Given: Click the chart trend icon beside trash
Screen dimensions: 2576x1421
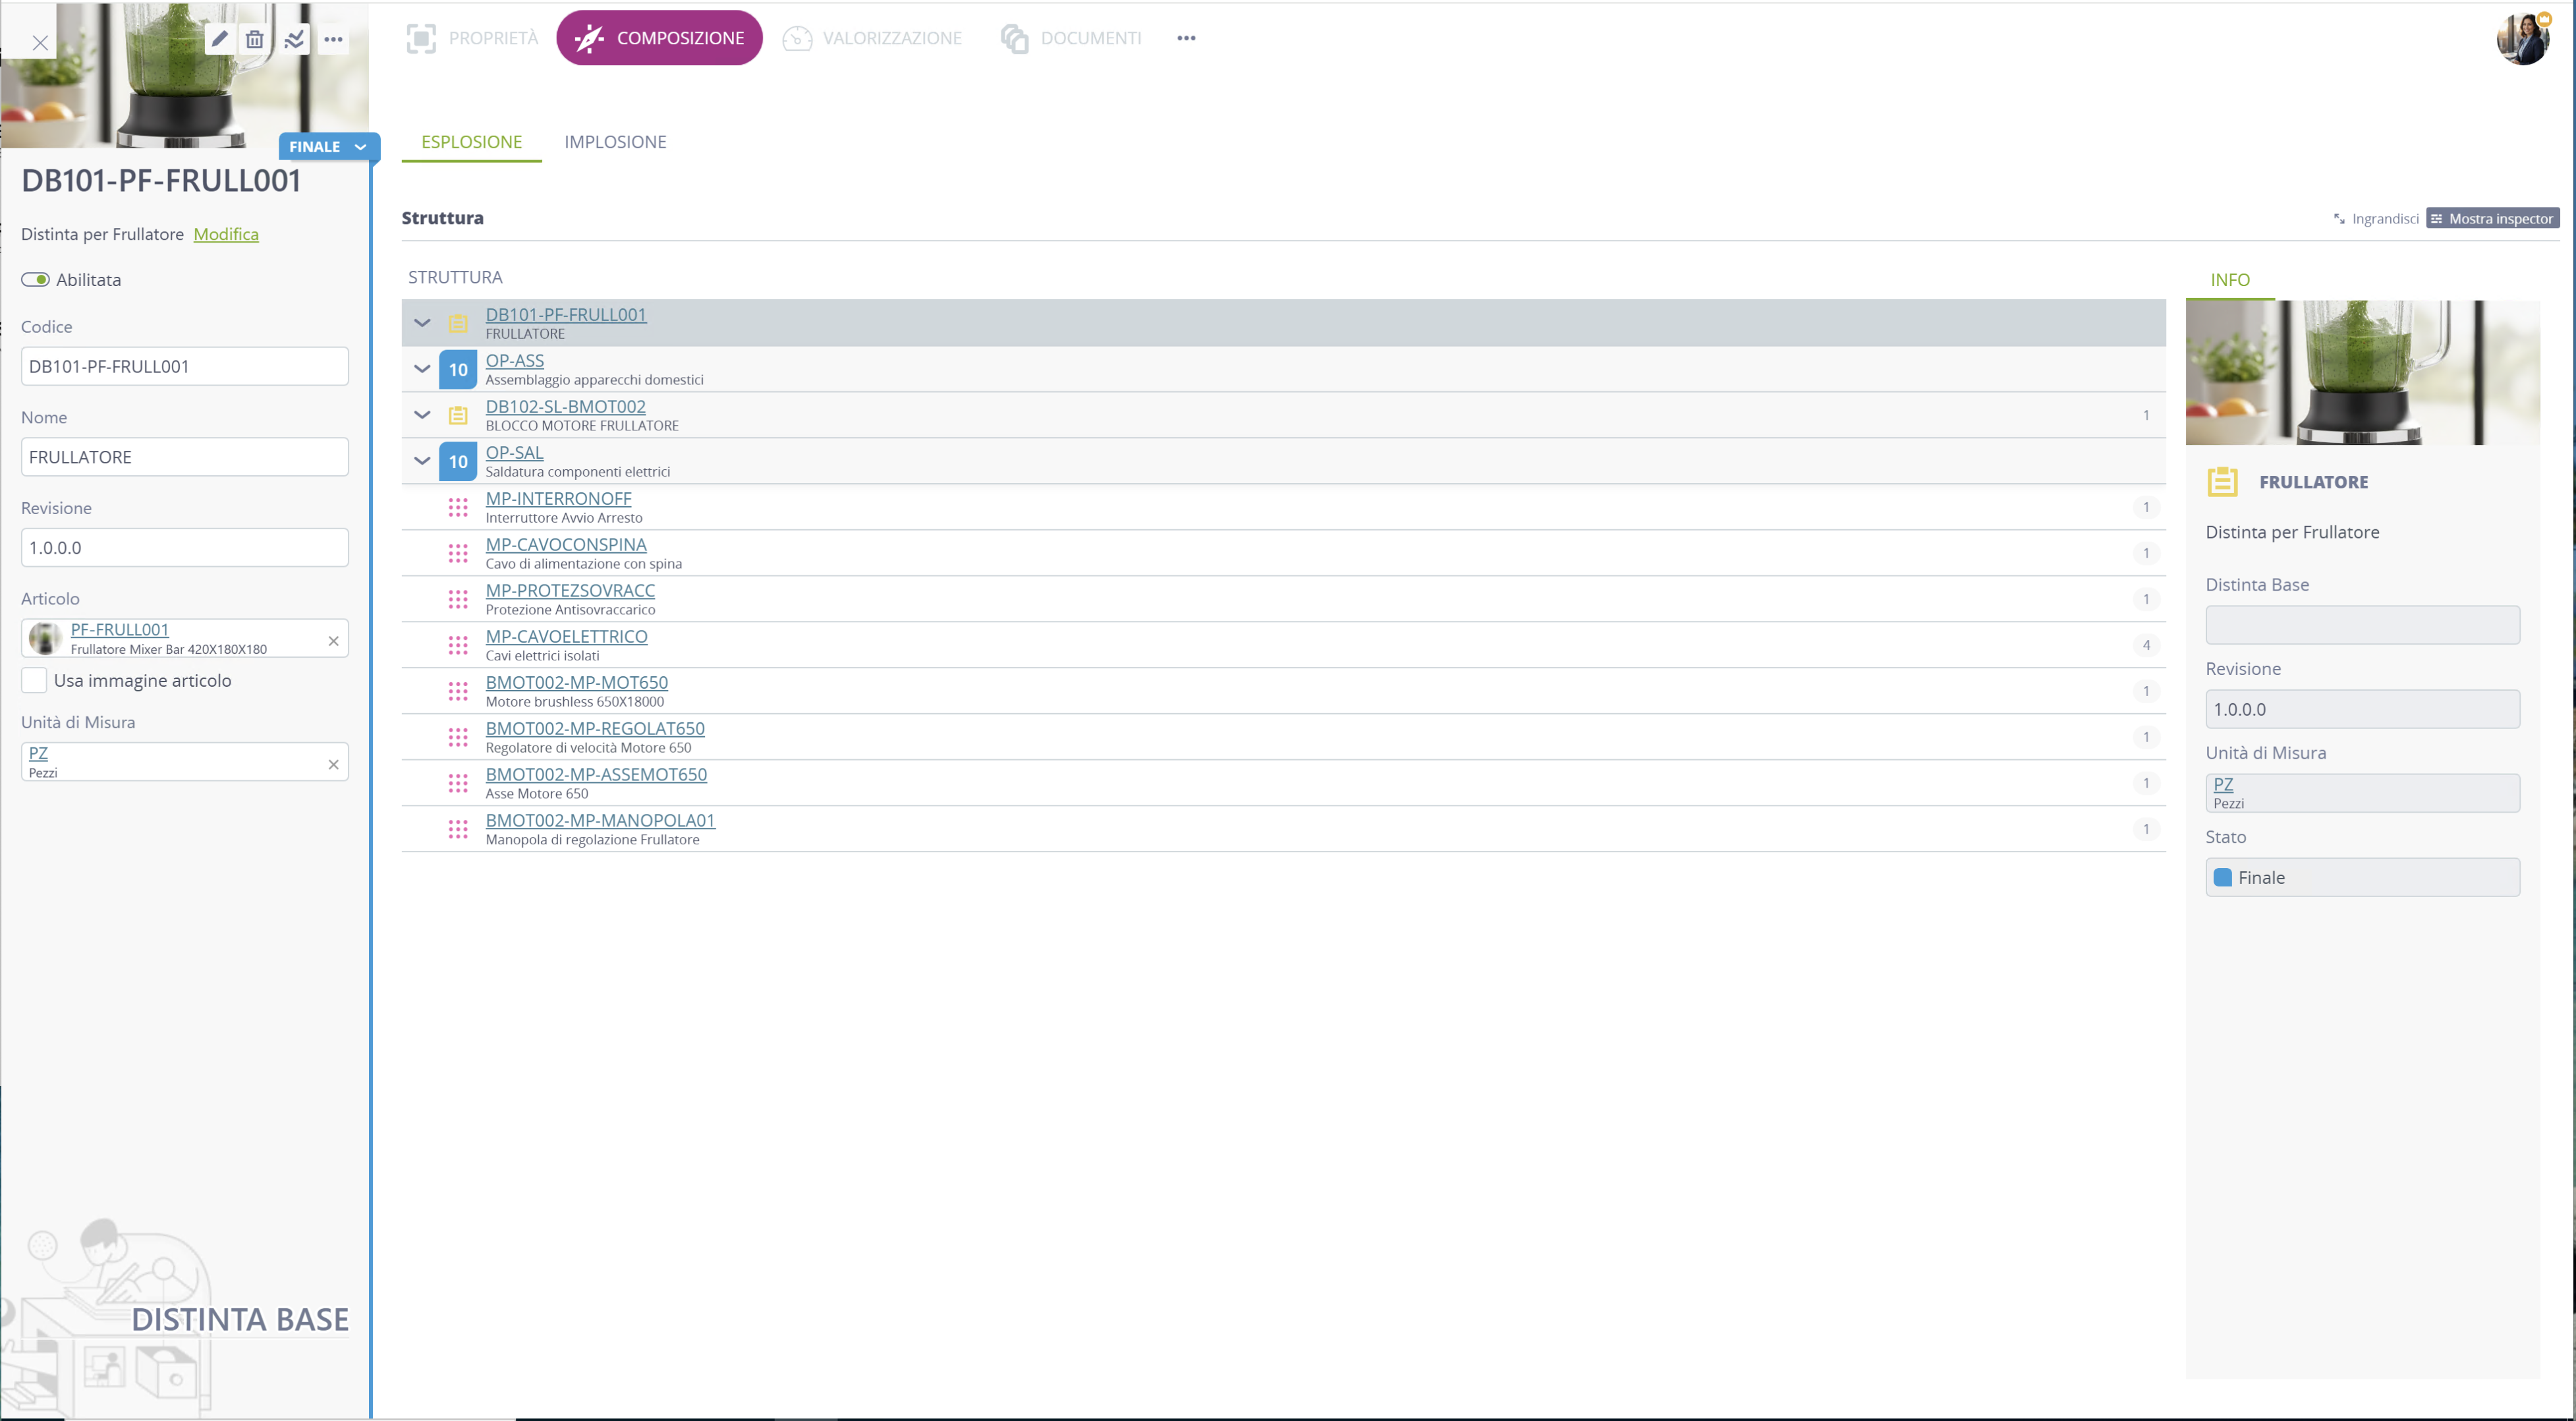Looking at the screenshot, I should click(x=294, y=39).
